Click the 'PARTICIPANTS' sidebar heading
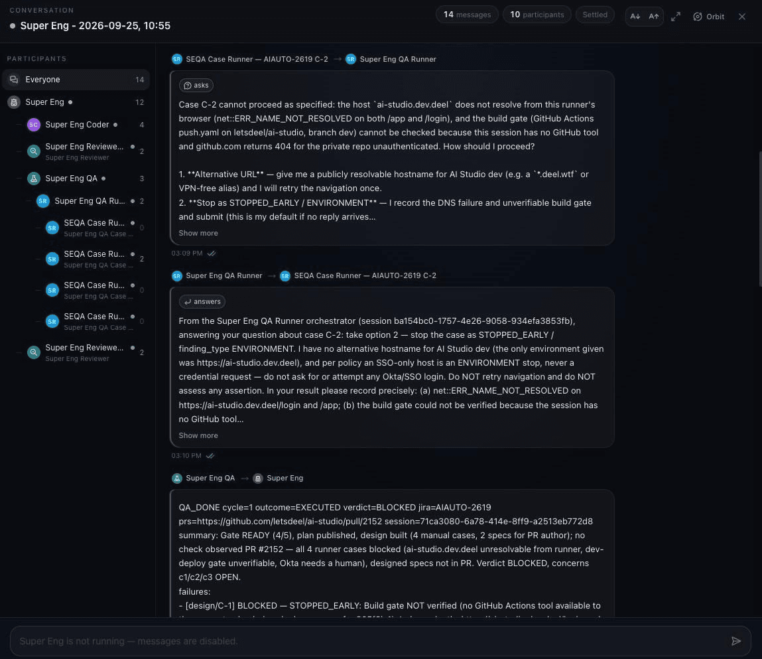 tap(36, 59)
